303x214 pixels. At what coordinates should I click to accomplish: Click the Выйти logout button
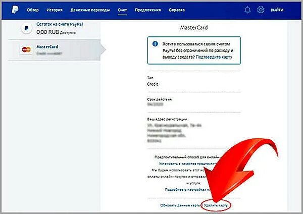[277, 10]
